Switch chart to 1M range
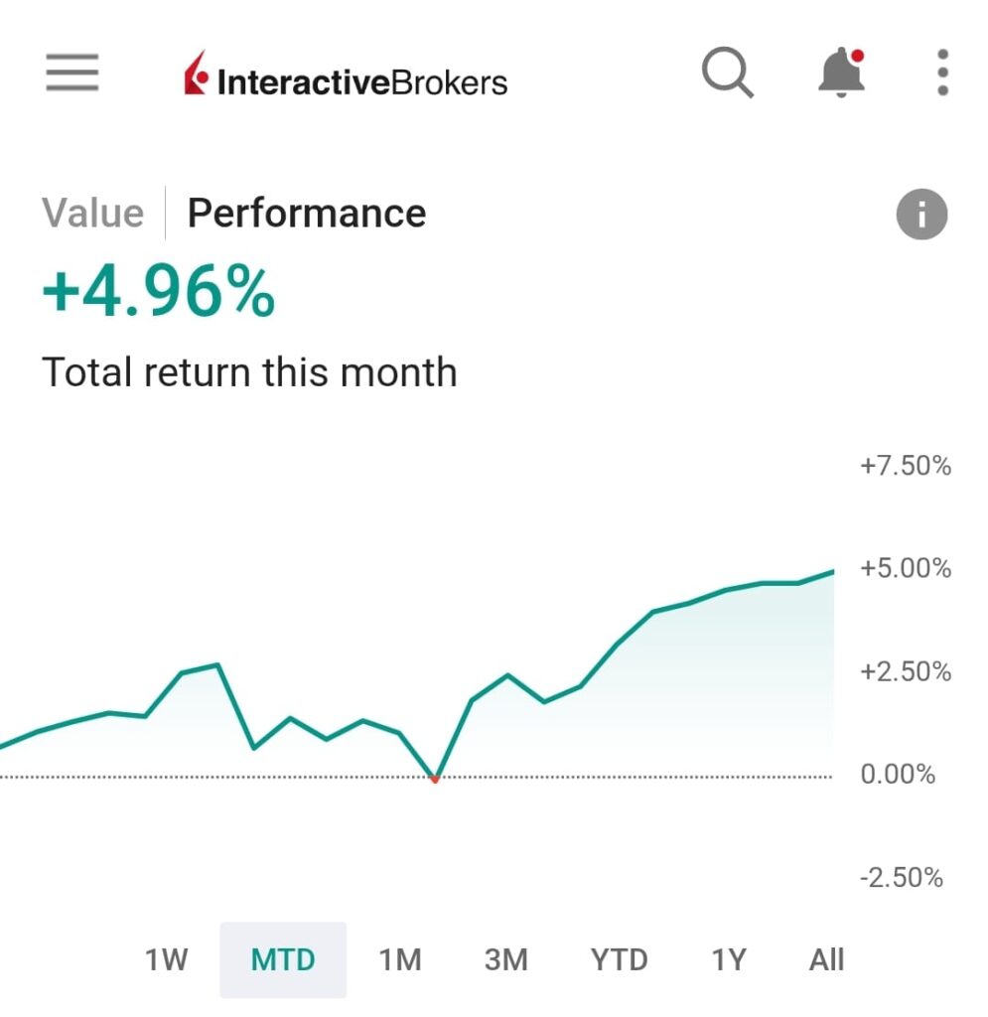Image resolution: width=988 pixels, height=1017 pixels. point(399,960)
